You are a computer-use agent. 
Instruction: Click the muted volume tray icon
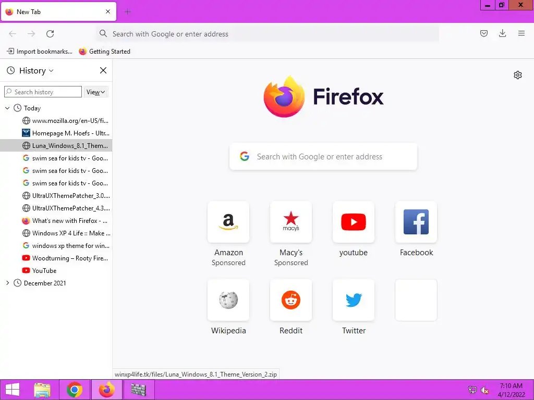click(x=484, y=390)
